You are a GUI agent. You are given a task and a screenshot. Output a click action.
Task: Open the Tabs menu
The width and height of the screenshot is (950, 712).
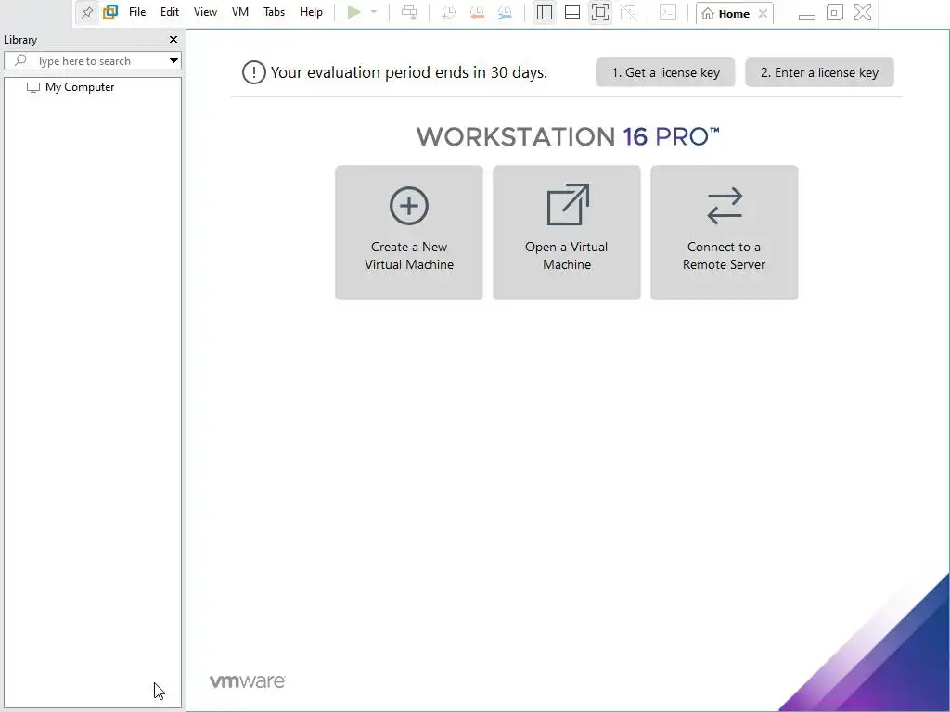[x=274, y=12]
